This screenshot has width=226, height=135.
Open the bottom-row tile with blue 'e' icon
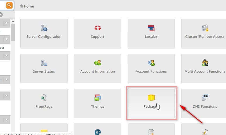[98, 132]
